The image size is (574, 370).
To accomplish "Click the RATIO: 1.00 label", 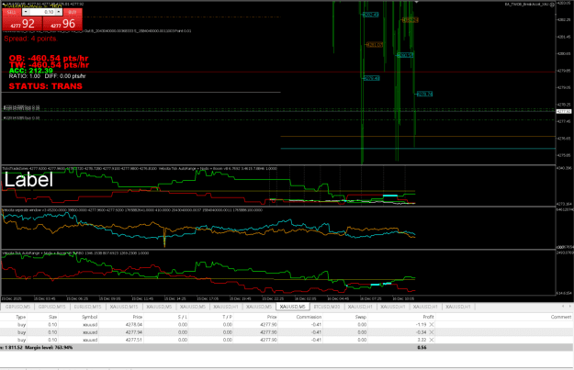I will 25,76.
